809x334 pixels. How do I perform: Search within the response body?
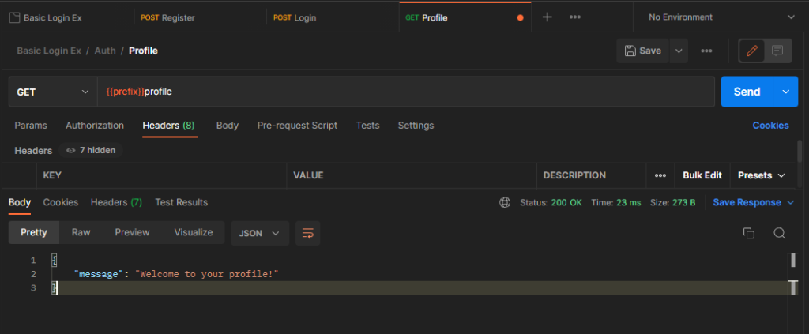pyautogui.click(x=779, y=233)
